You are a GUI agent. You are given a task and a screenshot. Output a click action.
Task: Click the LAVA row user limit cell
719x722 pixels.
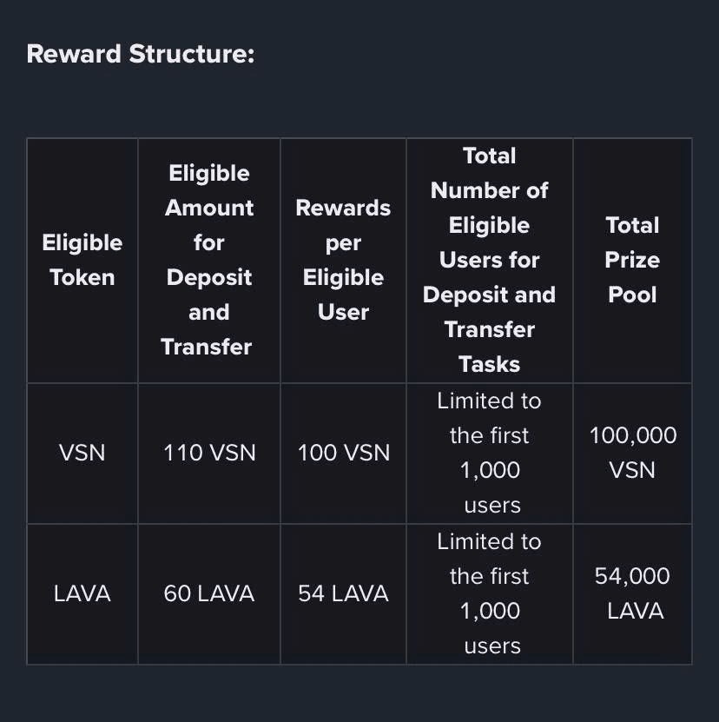click(489, 594)
